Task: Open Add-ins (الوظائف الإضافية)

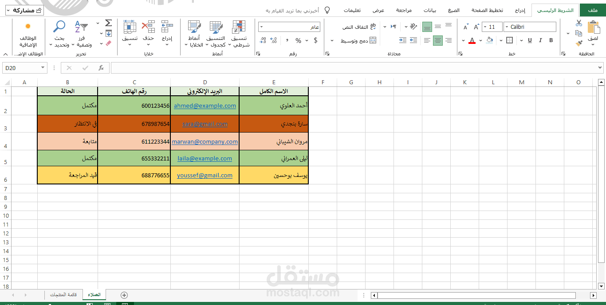Action: pos(28,34)
